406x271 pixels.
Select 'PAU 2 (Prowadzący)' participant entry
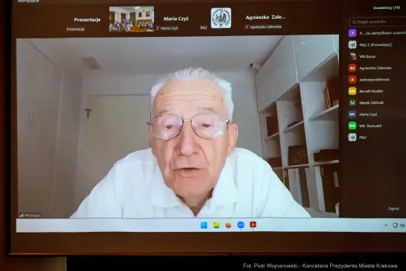(x=375, y=44)
